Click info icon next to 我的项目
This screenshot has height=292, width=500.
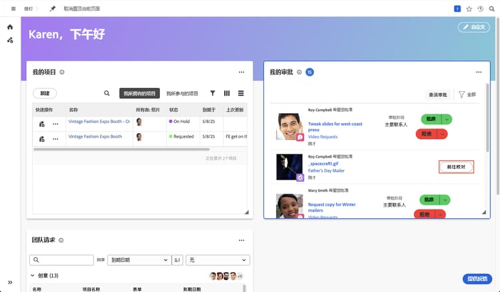click(62, 73)
